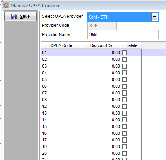Check Delete box for OPEA code 01

tap(124, 53)
